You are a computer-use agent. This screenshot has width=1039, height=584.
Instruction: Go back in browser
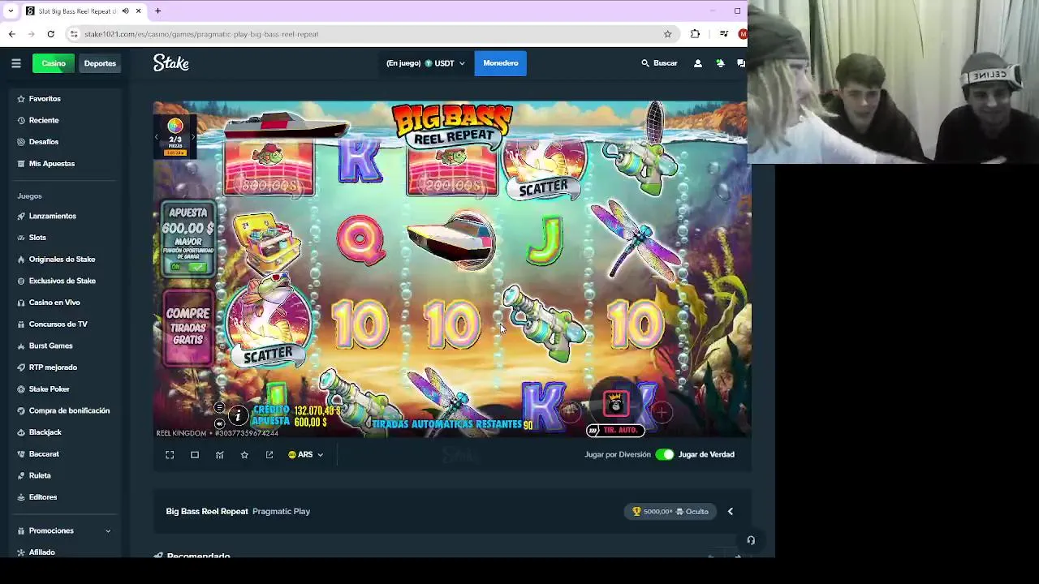point(11,34)
